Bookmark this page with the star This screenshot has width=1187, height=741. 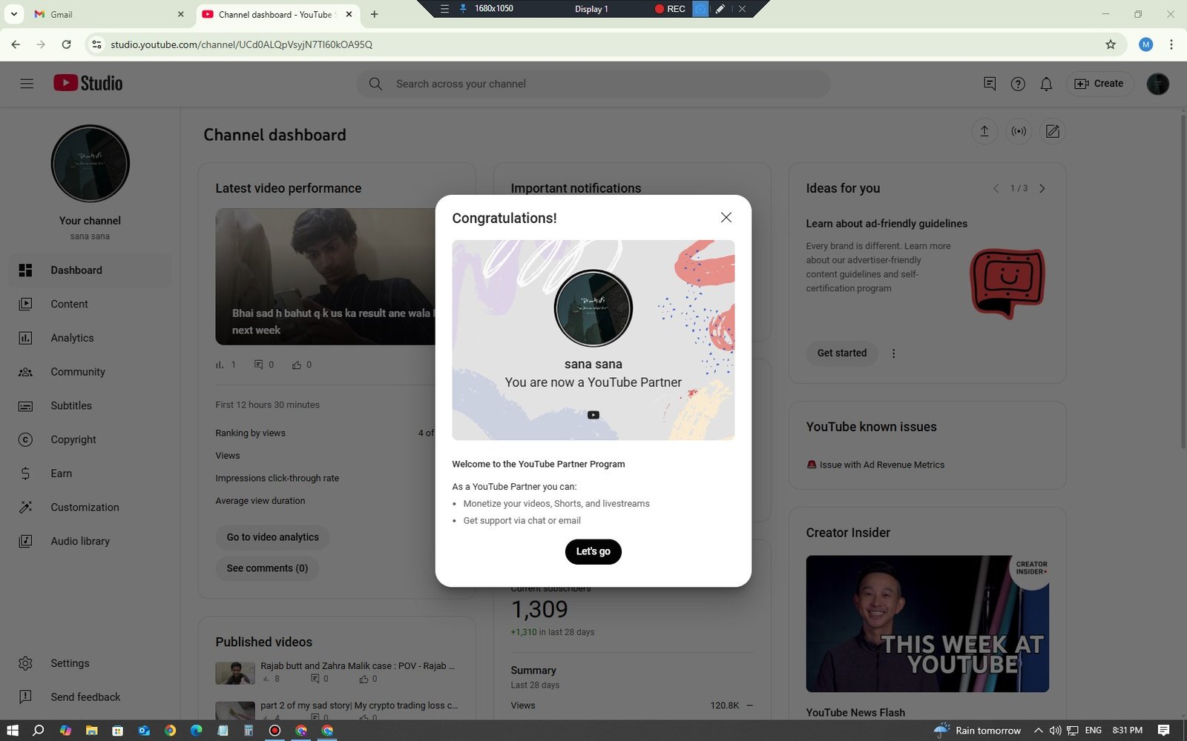[1111, 44]
